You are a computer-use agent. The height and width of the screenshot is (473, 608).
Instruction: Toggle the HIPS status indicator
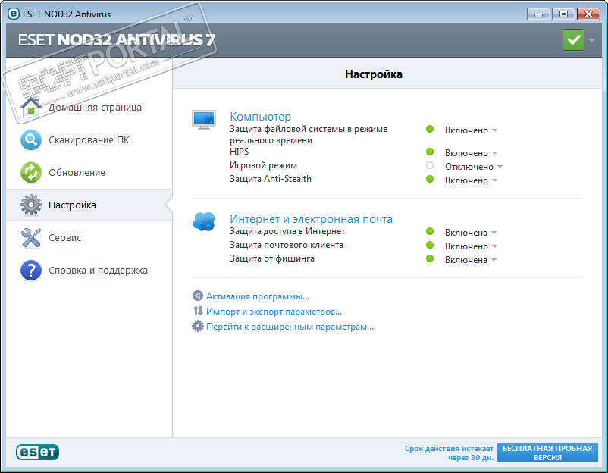[x=430, y=152]
